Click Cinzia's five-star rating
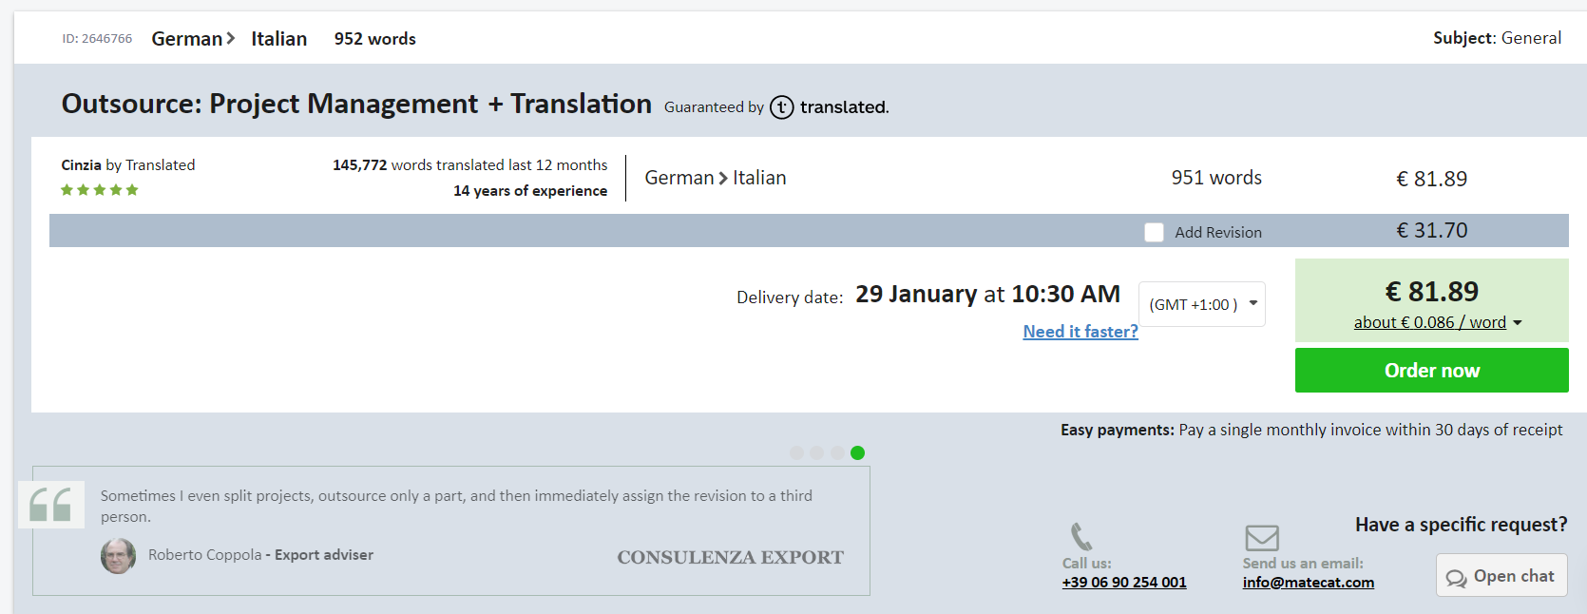The image size is (1587, 614). coord(100,190)
